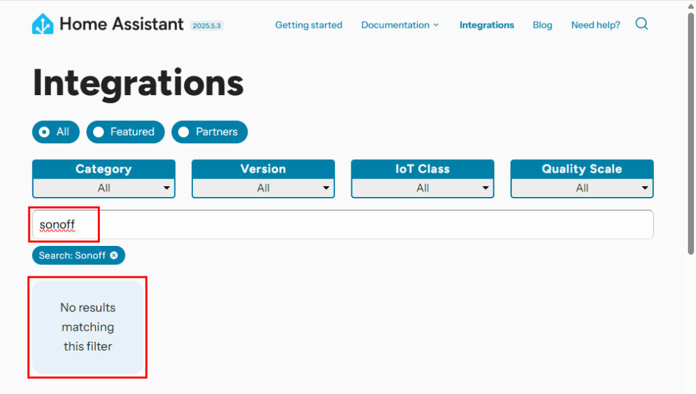Open site search with magnifier icon
The image size is (696, 394).
[x=642, y=24]
